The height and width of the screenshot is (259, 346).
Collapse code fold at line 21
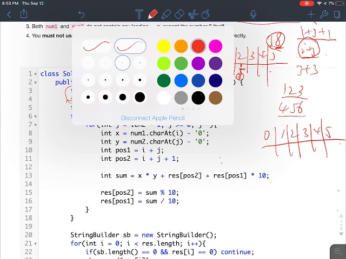click(35, 244)
